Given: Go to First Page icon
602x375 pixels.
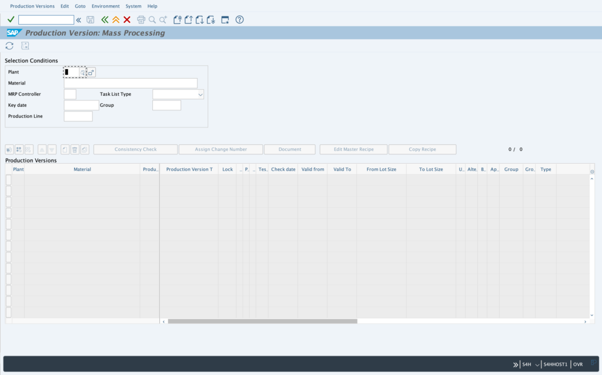Looking at the screenshot, I should click(x=178, y=20).
